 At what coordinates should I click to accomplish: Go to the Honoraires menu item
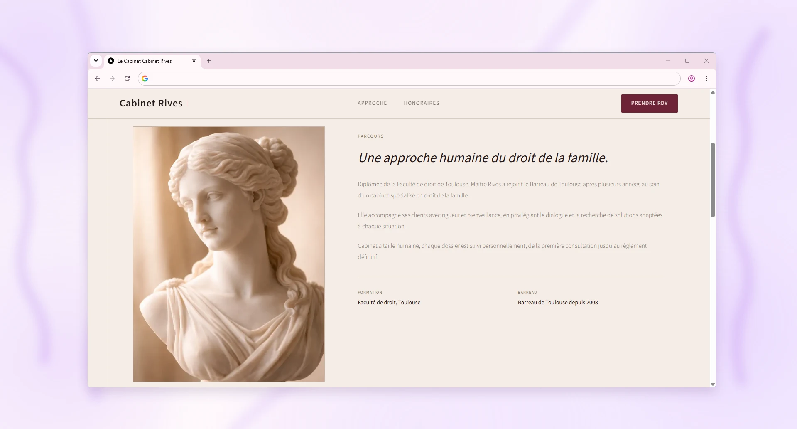pos(422,103)
